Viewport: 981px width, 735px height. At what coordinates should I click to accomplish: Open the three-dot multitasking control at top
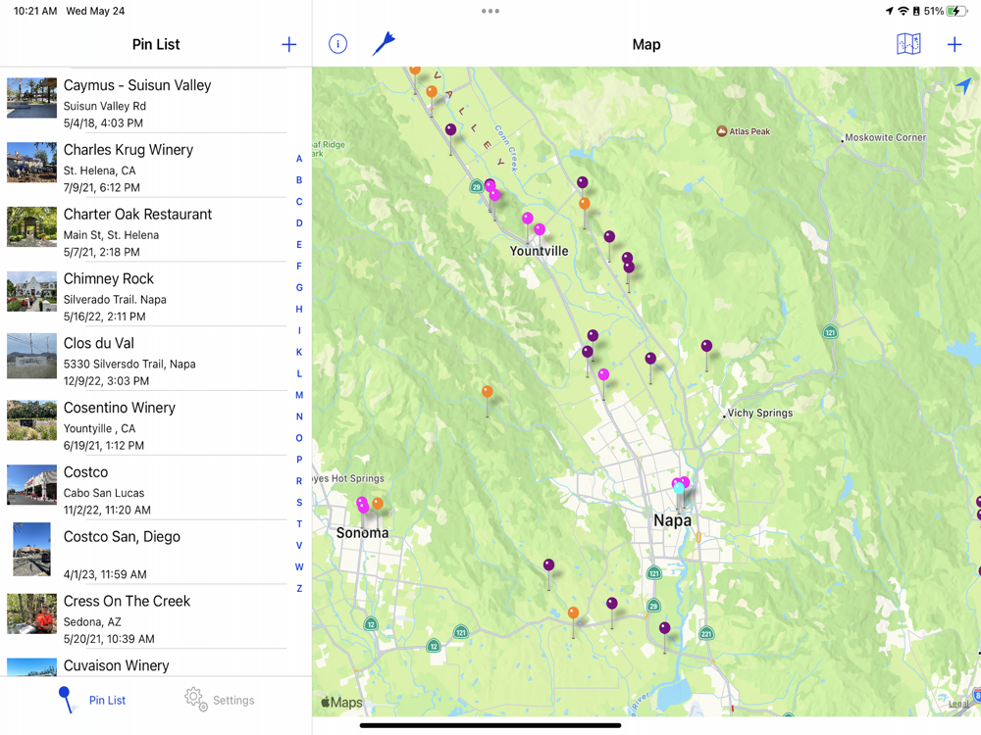click(490, 11)
